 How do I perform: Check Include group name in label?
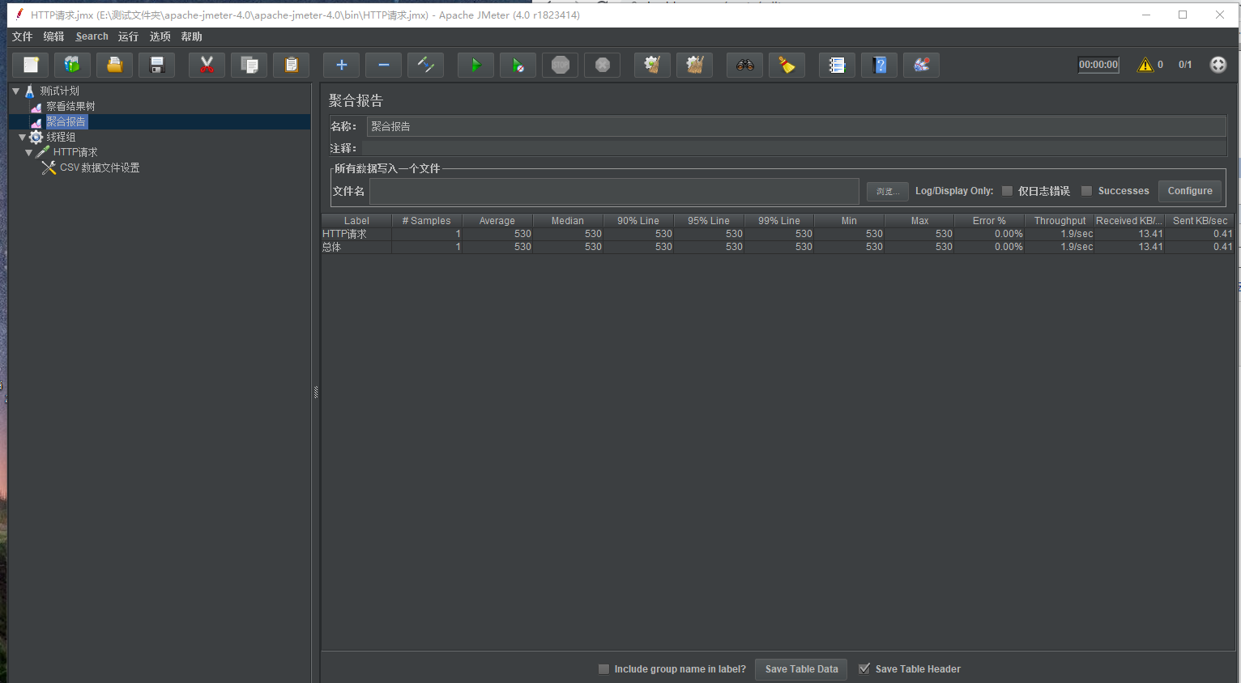point(603,669)
